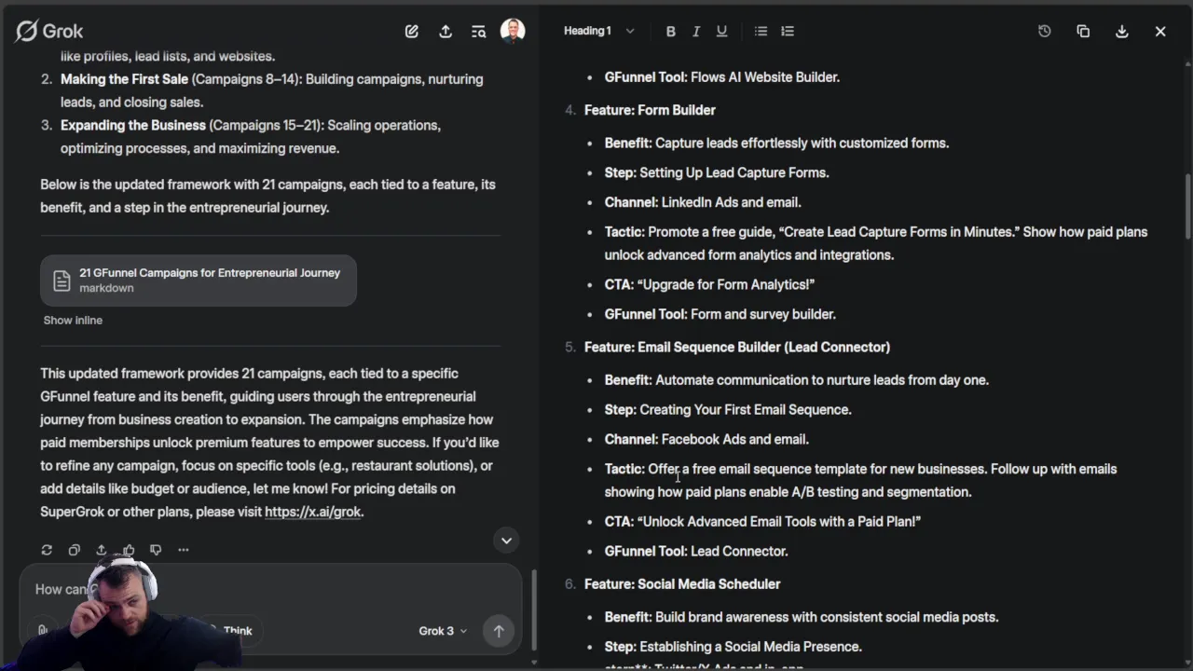Start a new chat with compose icon
This screenshot has height=671, width=1193.
click(412, 32)
